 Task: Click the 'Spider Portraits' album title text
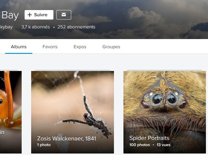(149, 138)
